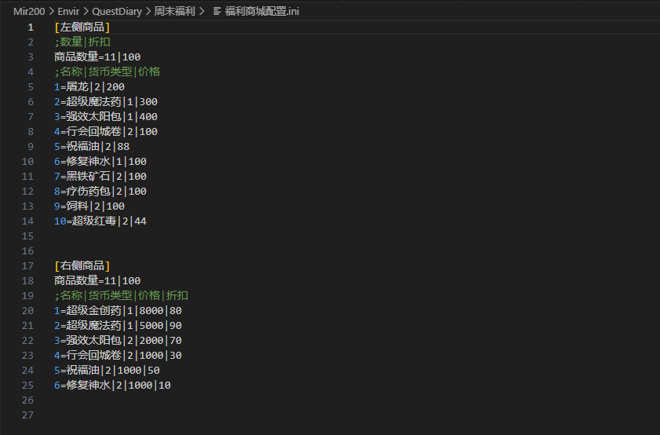Click the 1=屠龙|2|200 entry

(89, 87)
